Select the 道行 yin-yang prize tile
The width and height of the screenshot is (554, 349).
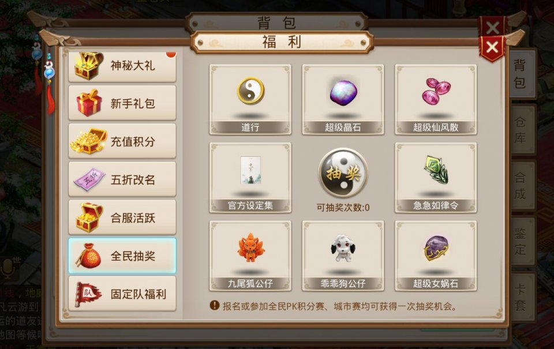[250, 99]
